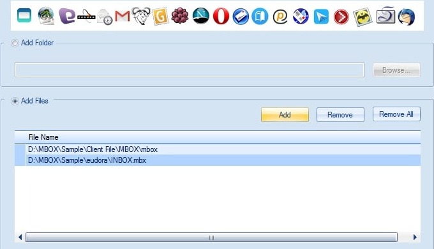Select the globe-and-envelope mail icon
This screenshot has width=434, height=249.
46,16
